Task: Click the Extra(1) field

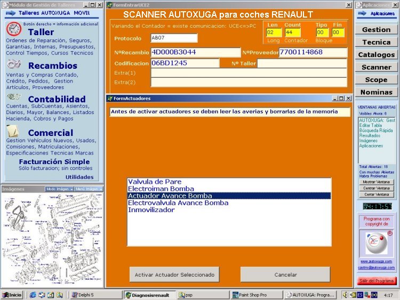Action: click(x=249, y=73)
